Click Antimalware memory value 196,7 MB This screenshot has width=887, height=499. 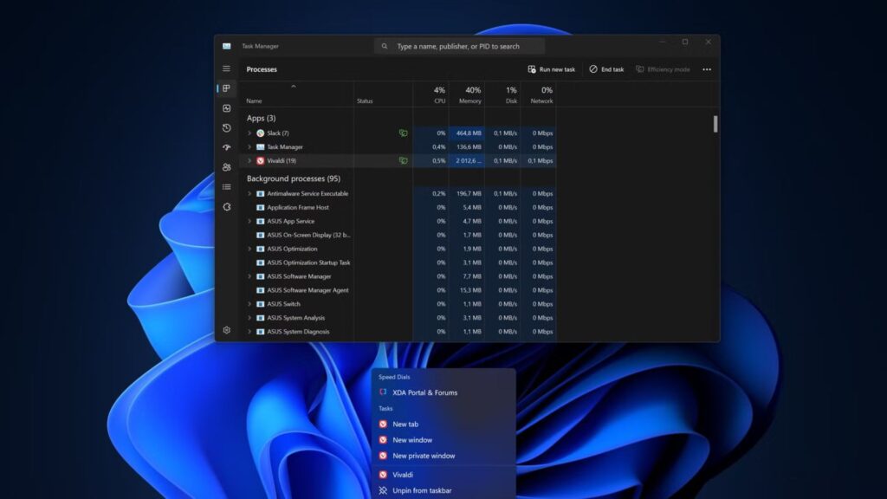pos(469,193)
